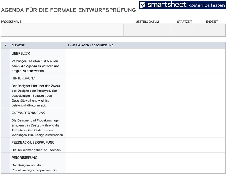Click the Smartsheet checkmark logo icon
The image size is (227, 175).
pyautogui.click(x=143, y=5)
